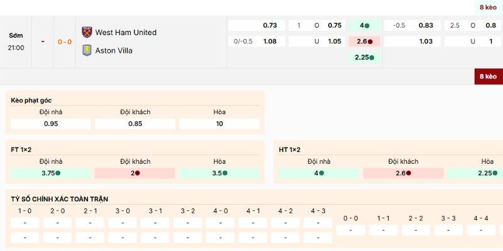Select corner kick draw odds of 10
503x251 pixels.
coord(219,124)
